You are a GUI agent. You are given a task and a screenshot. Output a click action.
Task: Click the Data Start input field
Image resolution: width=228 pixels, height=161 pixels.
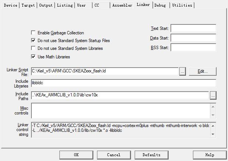(193, 38)
